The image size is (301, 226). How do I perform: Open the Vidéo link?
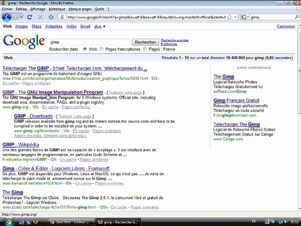(x=71, y=26)
